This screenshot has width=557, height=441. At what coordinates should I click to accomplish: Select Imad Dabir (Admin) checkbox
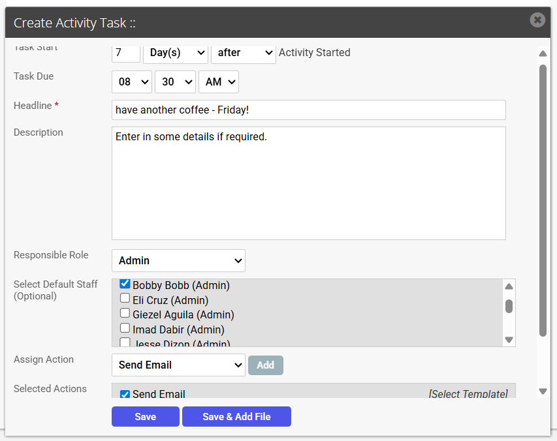125,328
